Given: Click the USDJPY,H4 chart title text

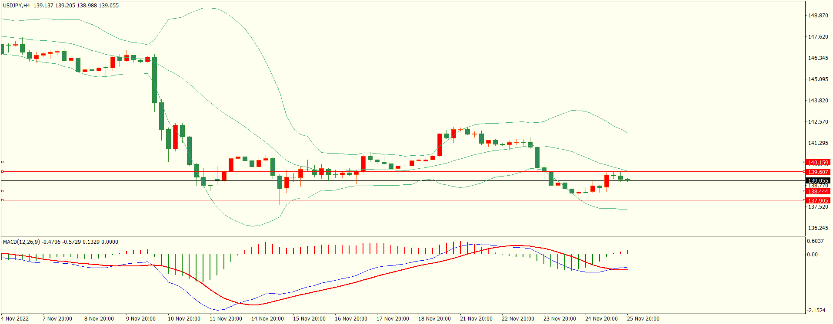Looking at the screenshot, I should tap(17, 6).
